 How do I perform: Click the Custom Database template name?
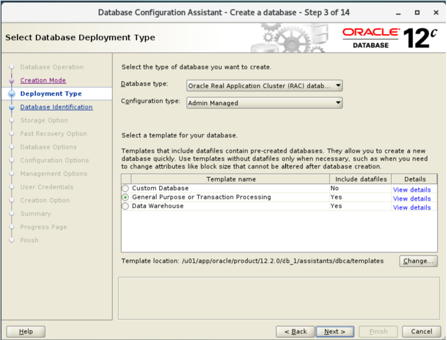click(x=160, y=188)
